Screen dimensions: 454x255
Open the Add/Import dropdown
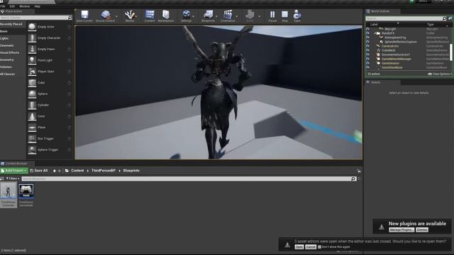click(x=14, y=171)
